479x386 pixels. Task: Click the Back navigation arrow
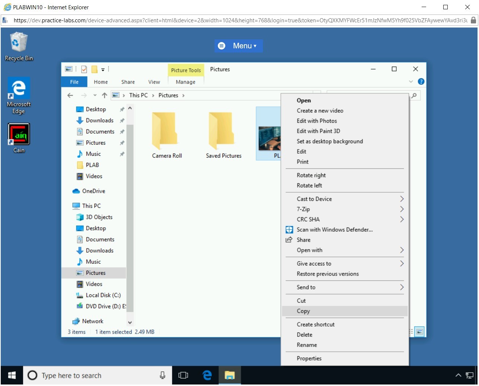click(70, 95)
